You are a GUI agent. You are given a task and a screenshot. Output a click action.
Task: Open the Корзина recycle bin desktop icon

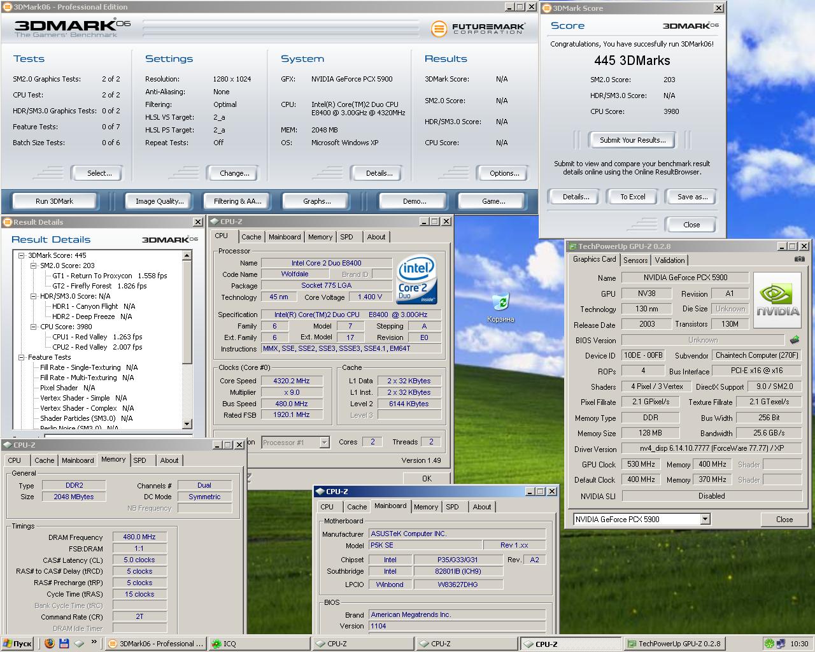point(501,308)
